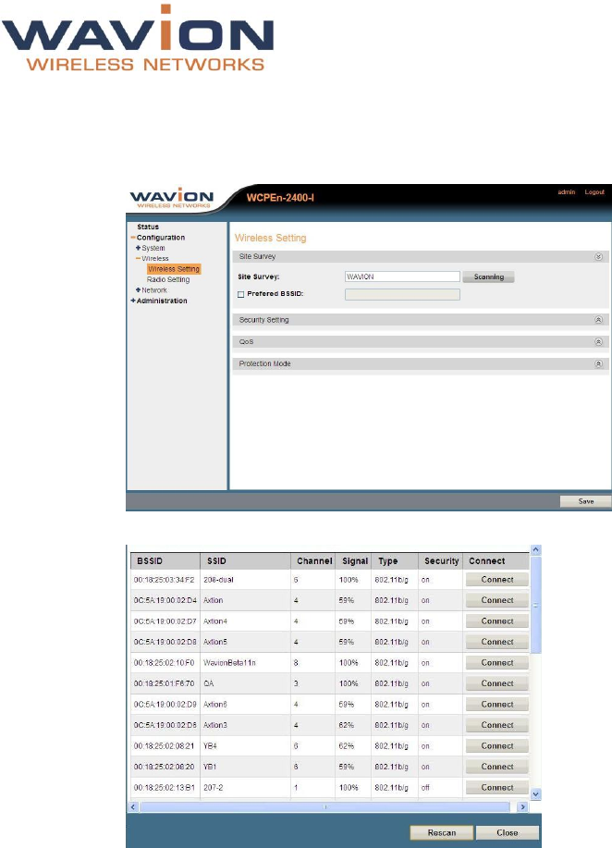This screenshot has width=612, height=848.
Task: Select the 207-2 SSID cell
Action: pos(245,788)
